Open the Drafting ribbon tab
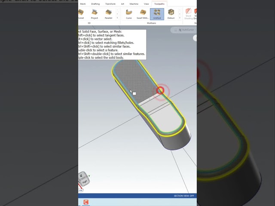Image resolution: width=275 pixels, height=206 pixels. click(x=95, y=4)
